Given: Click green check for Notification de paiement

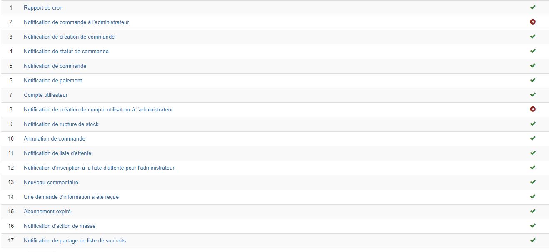Looking at the screenshot, I should [532, 80].
